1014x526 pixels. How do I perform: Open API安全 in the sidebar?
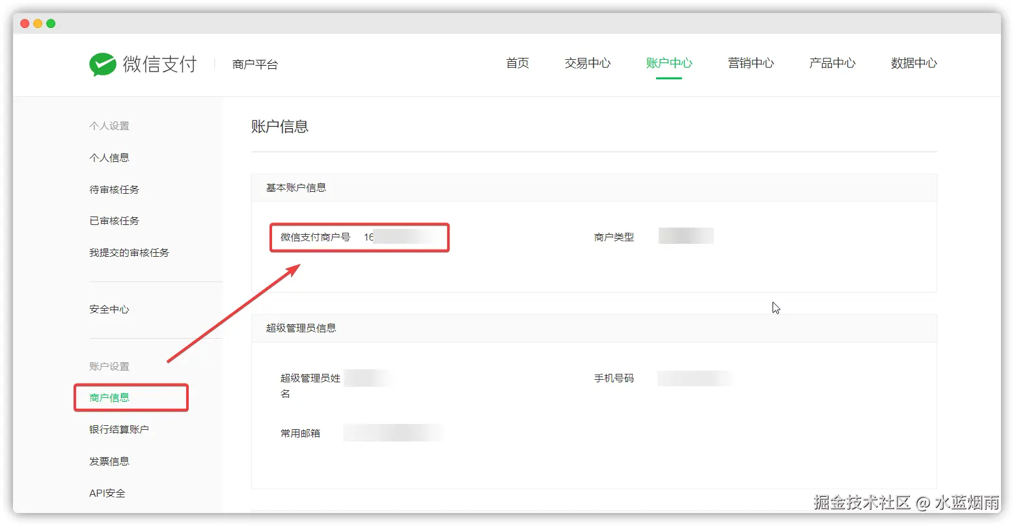(x=107, y=493)
